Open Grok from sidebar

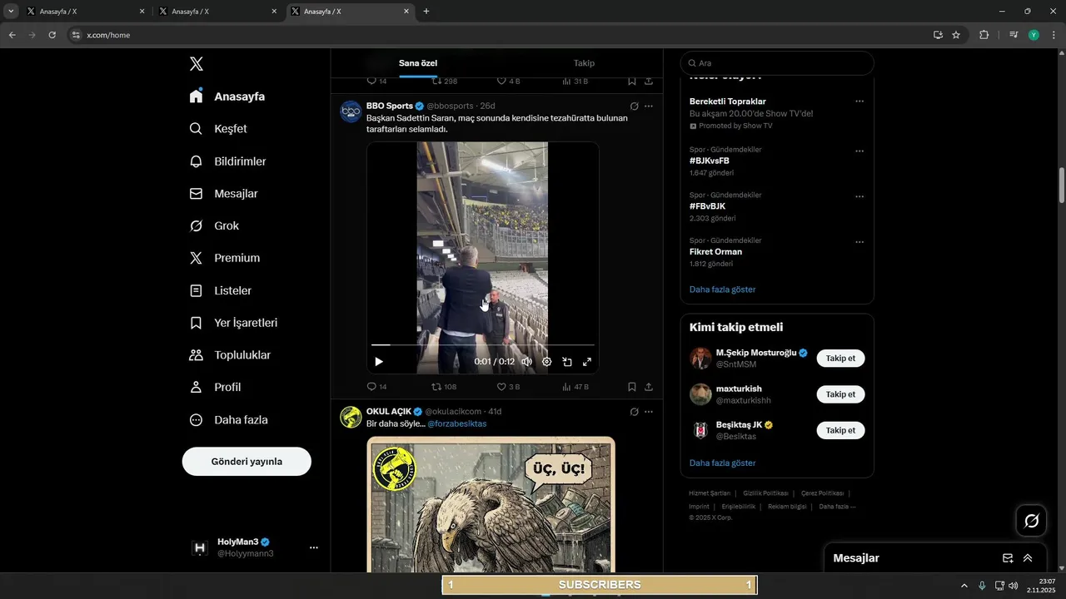click(x=215, y=226)
